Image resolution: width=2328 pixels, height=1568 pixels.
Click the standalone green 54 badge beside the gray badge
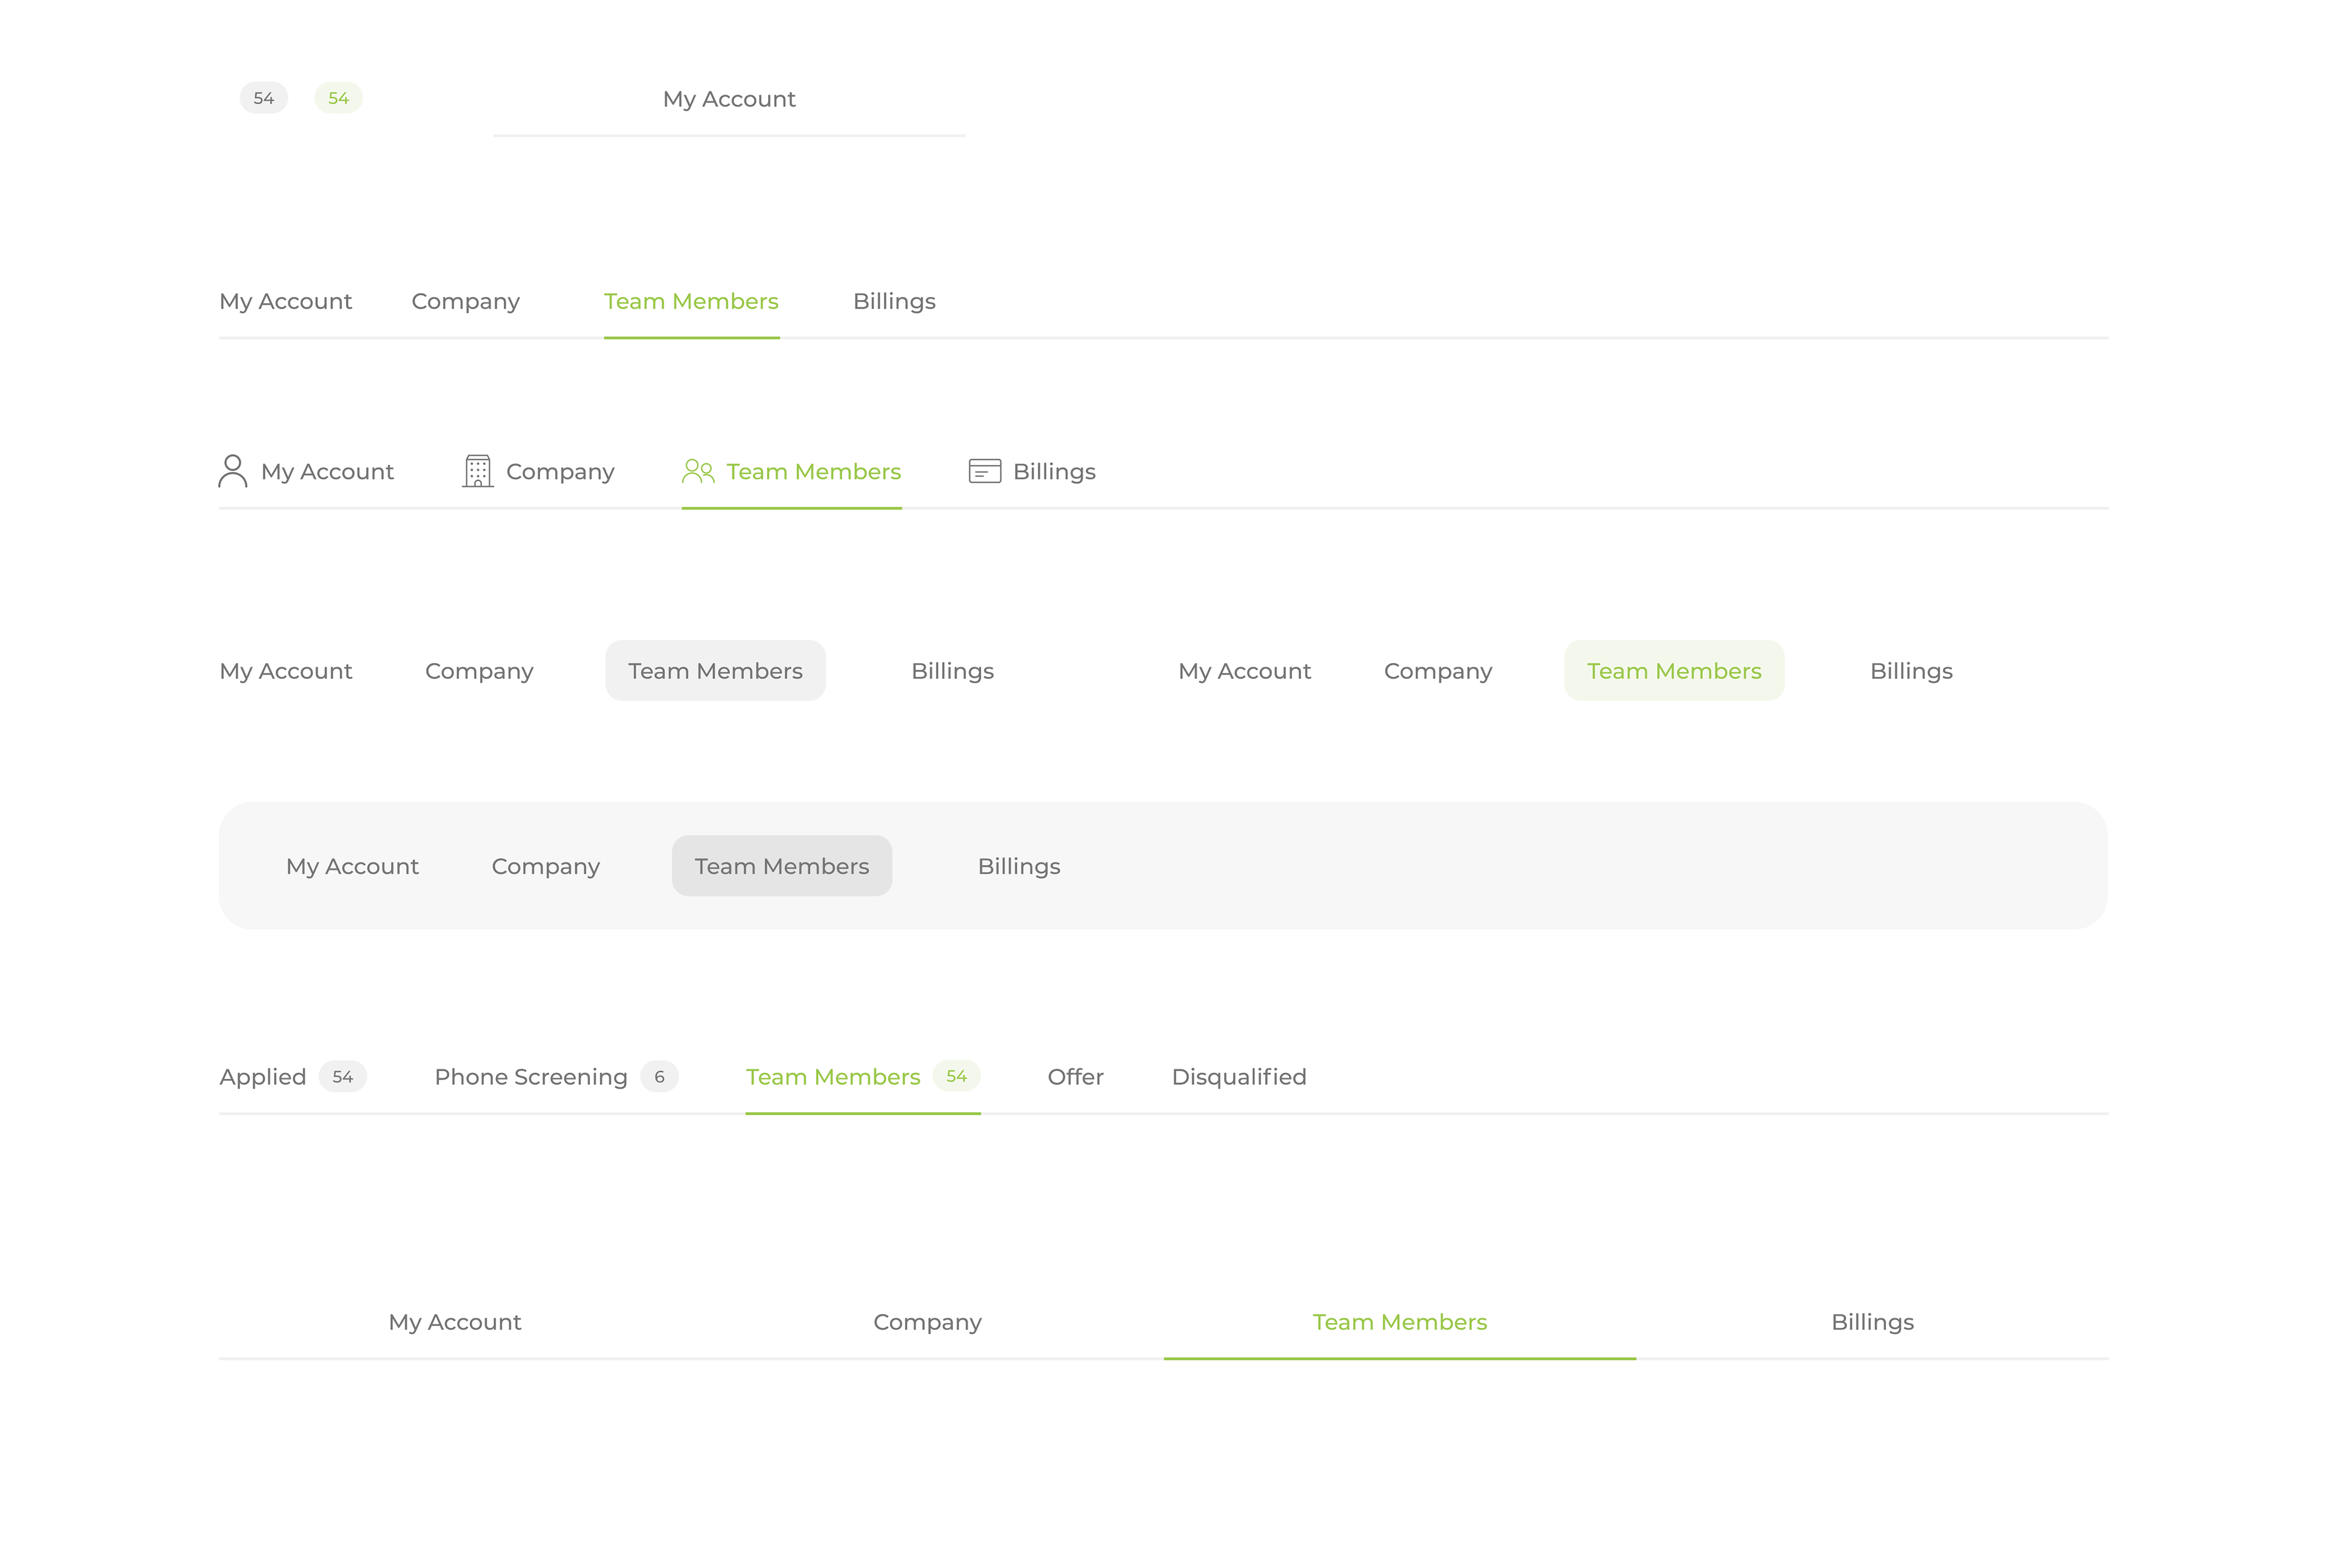point(339,98)
